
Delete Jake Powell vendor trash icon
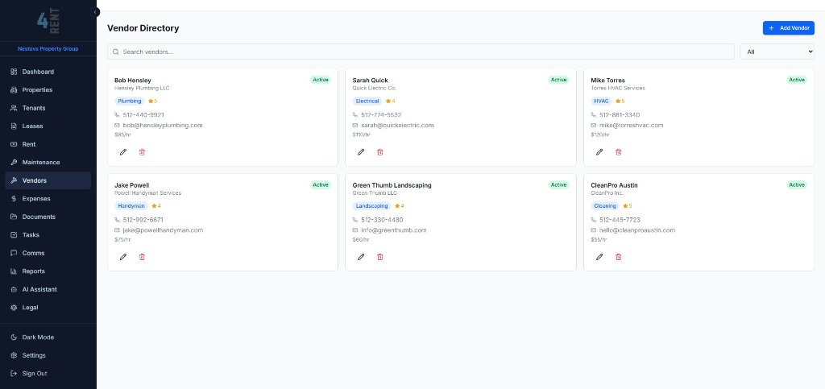[x=142, y=257]
